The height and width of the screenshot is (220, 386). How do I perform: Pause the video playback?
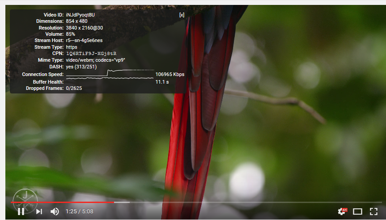[x=21, y=212]
